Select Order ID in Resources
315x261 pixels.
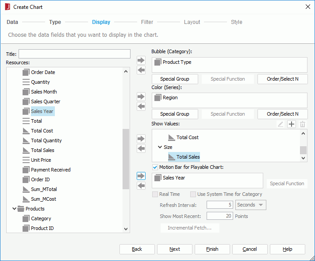coord(40,179)
